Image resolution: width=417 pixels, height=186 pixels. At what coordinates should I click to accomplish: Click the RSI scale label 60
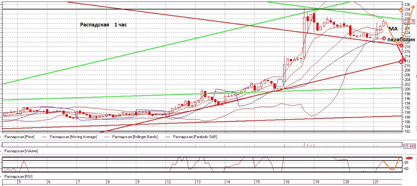pos(407,169)
